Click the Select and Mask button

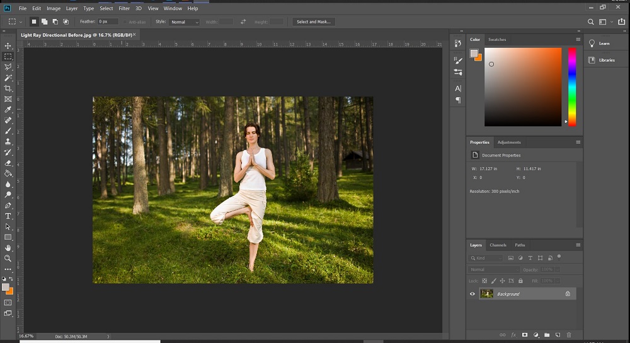(x=314, y=22)
